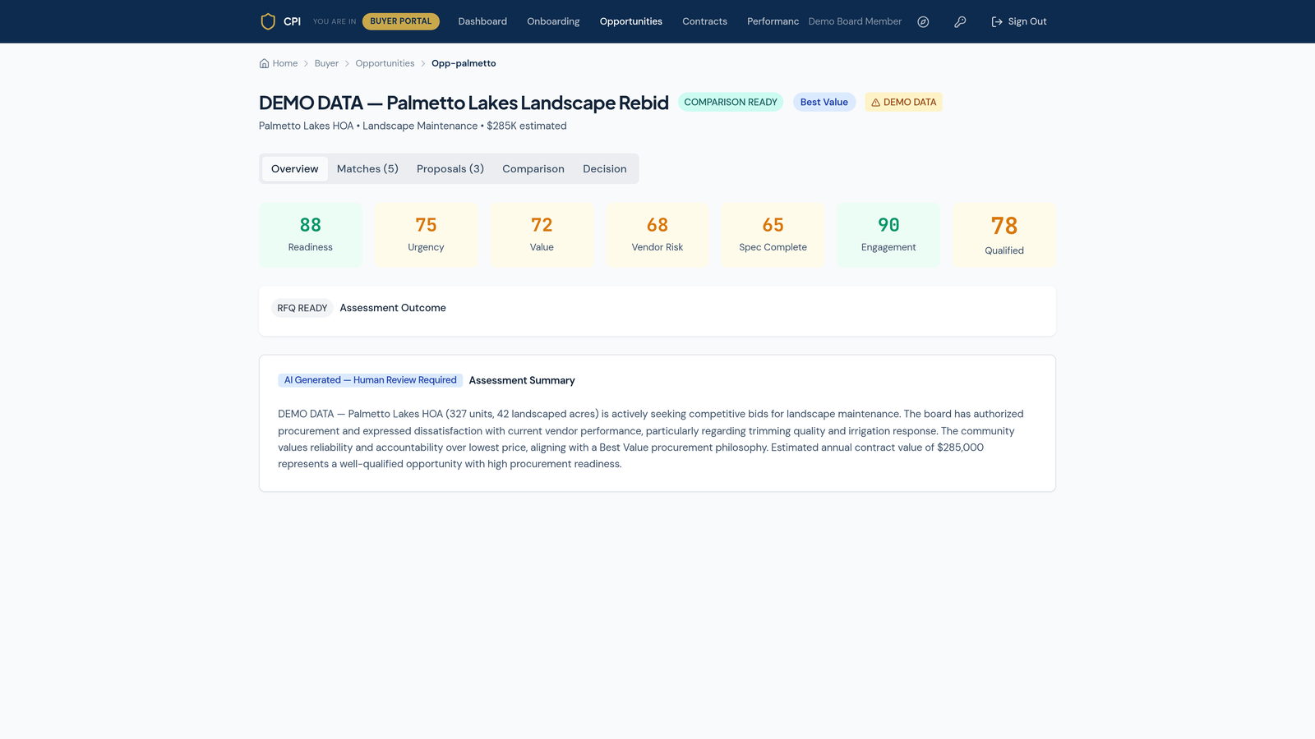This screenshot has height=739, width=1315.
Task: Click the 88 Readiness score card
Action: click(x=311, y=235)
